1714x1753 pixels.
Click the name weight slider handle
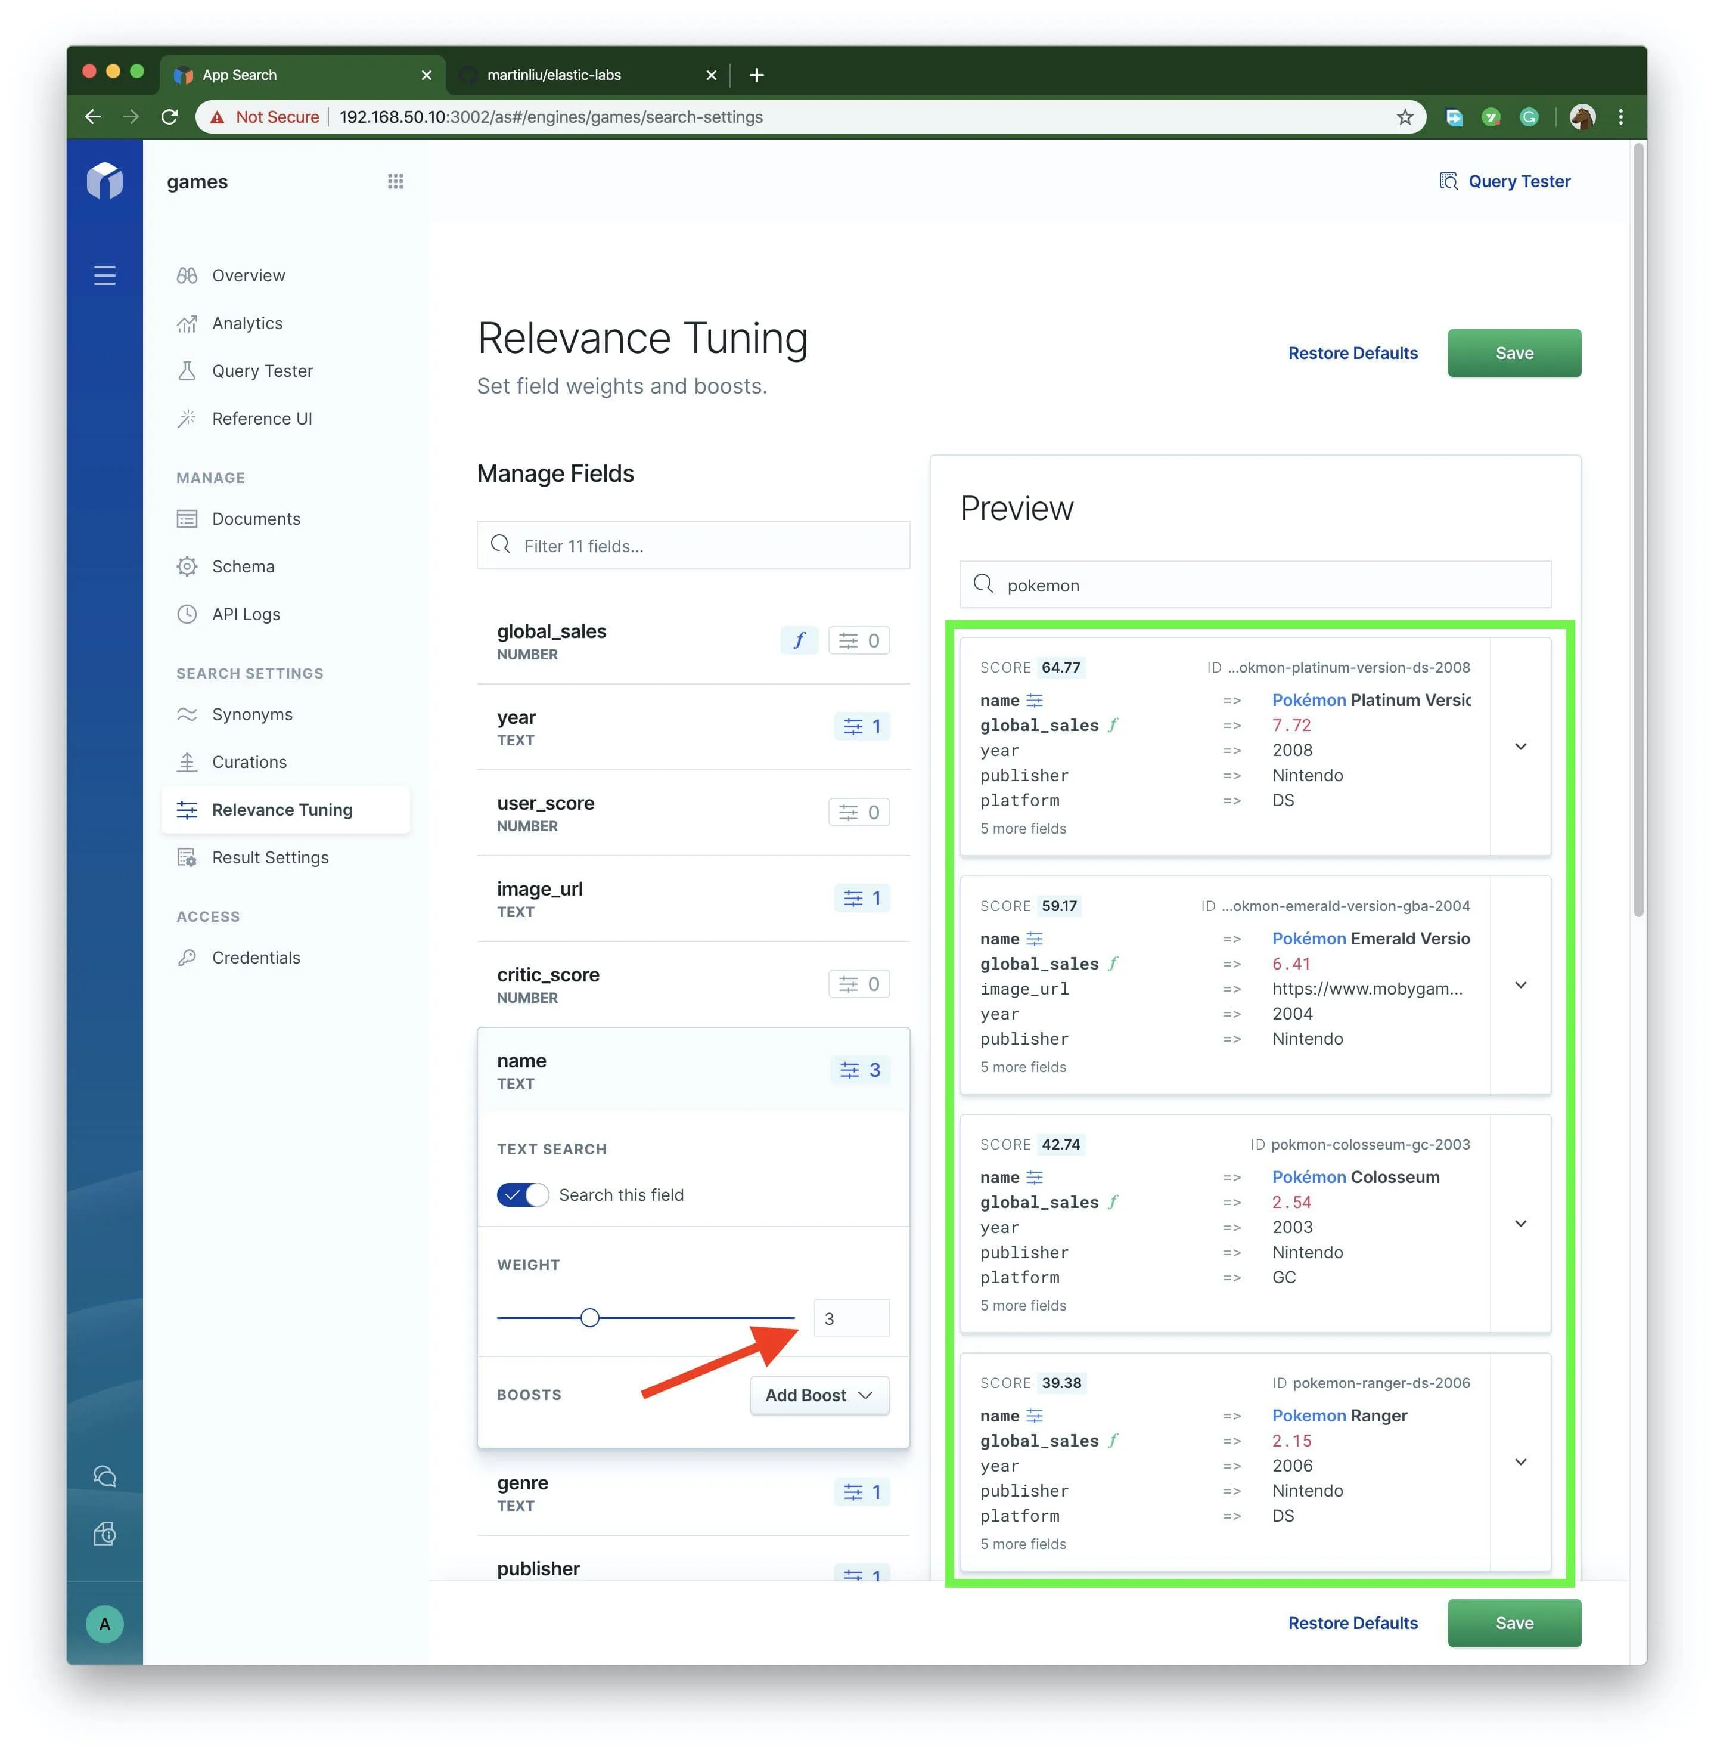[x=589, y=1318]
